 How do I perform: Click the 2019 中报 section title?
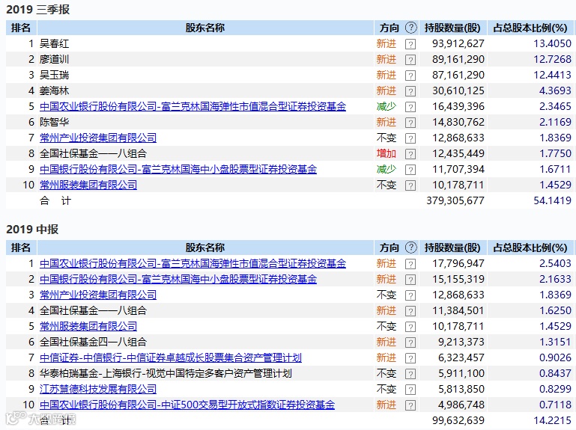32,230
